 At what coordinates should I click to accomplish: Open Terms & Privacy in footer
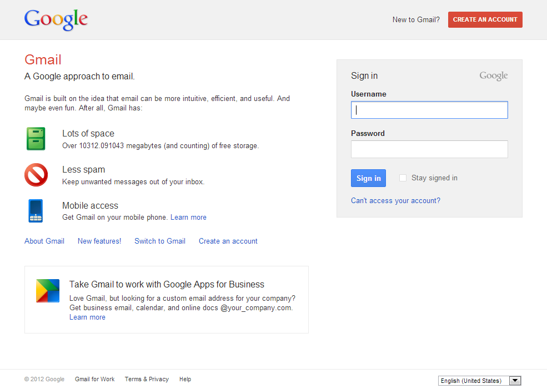click(x=147, y=380)
